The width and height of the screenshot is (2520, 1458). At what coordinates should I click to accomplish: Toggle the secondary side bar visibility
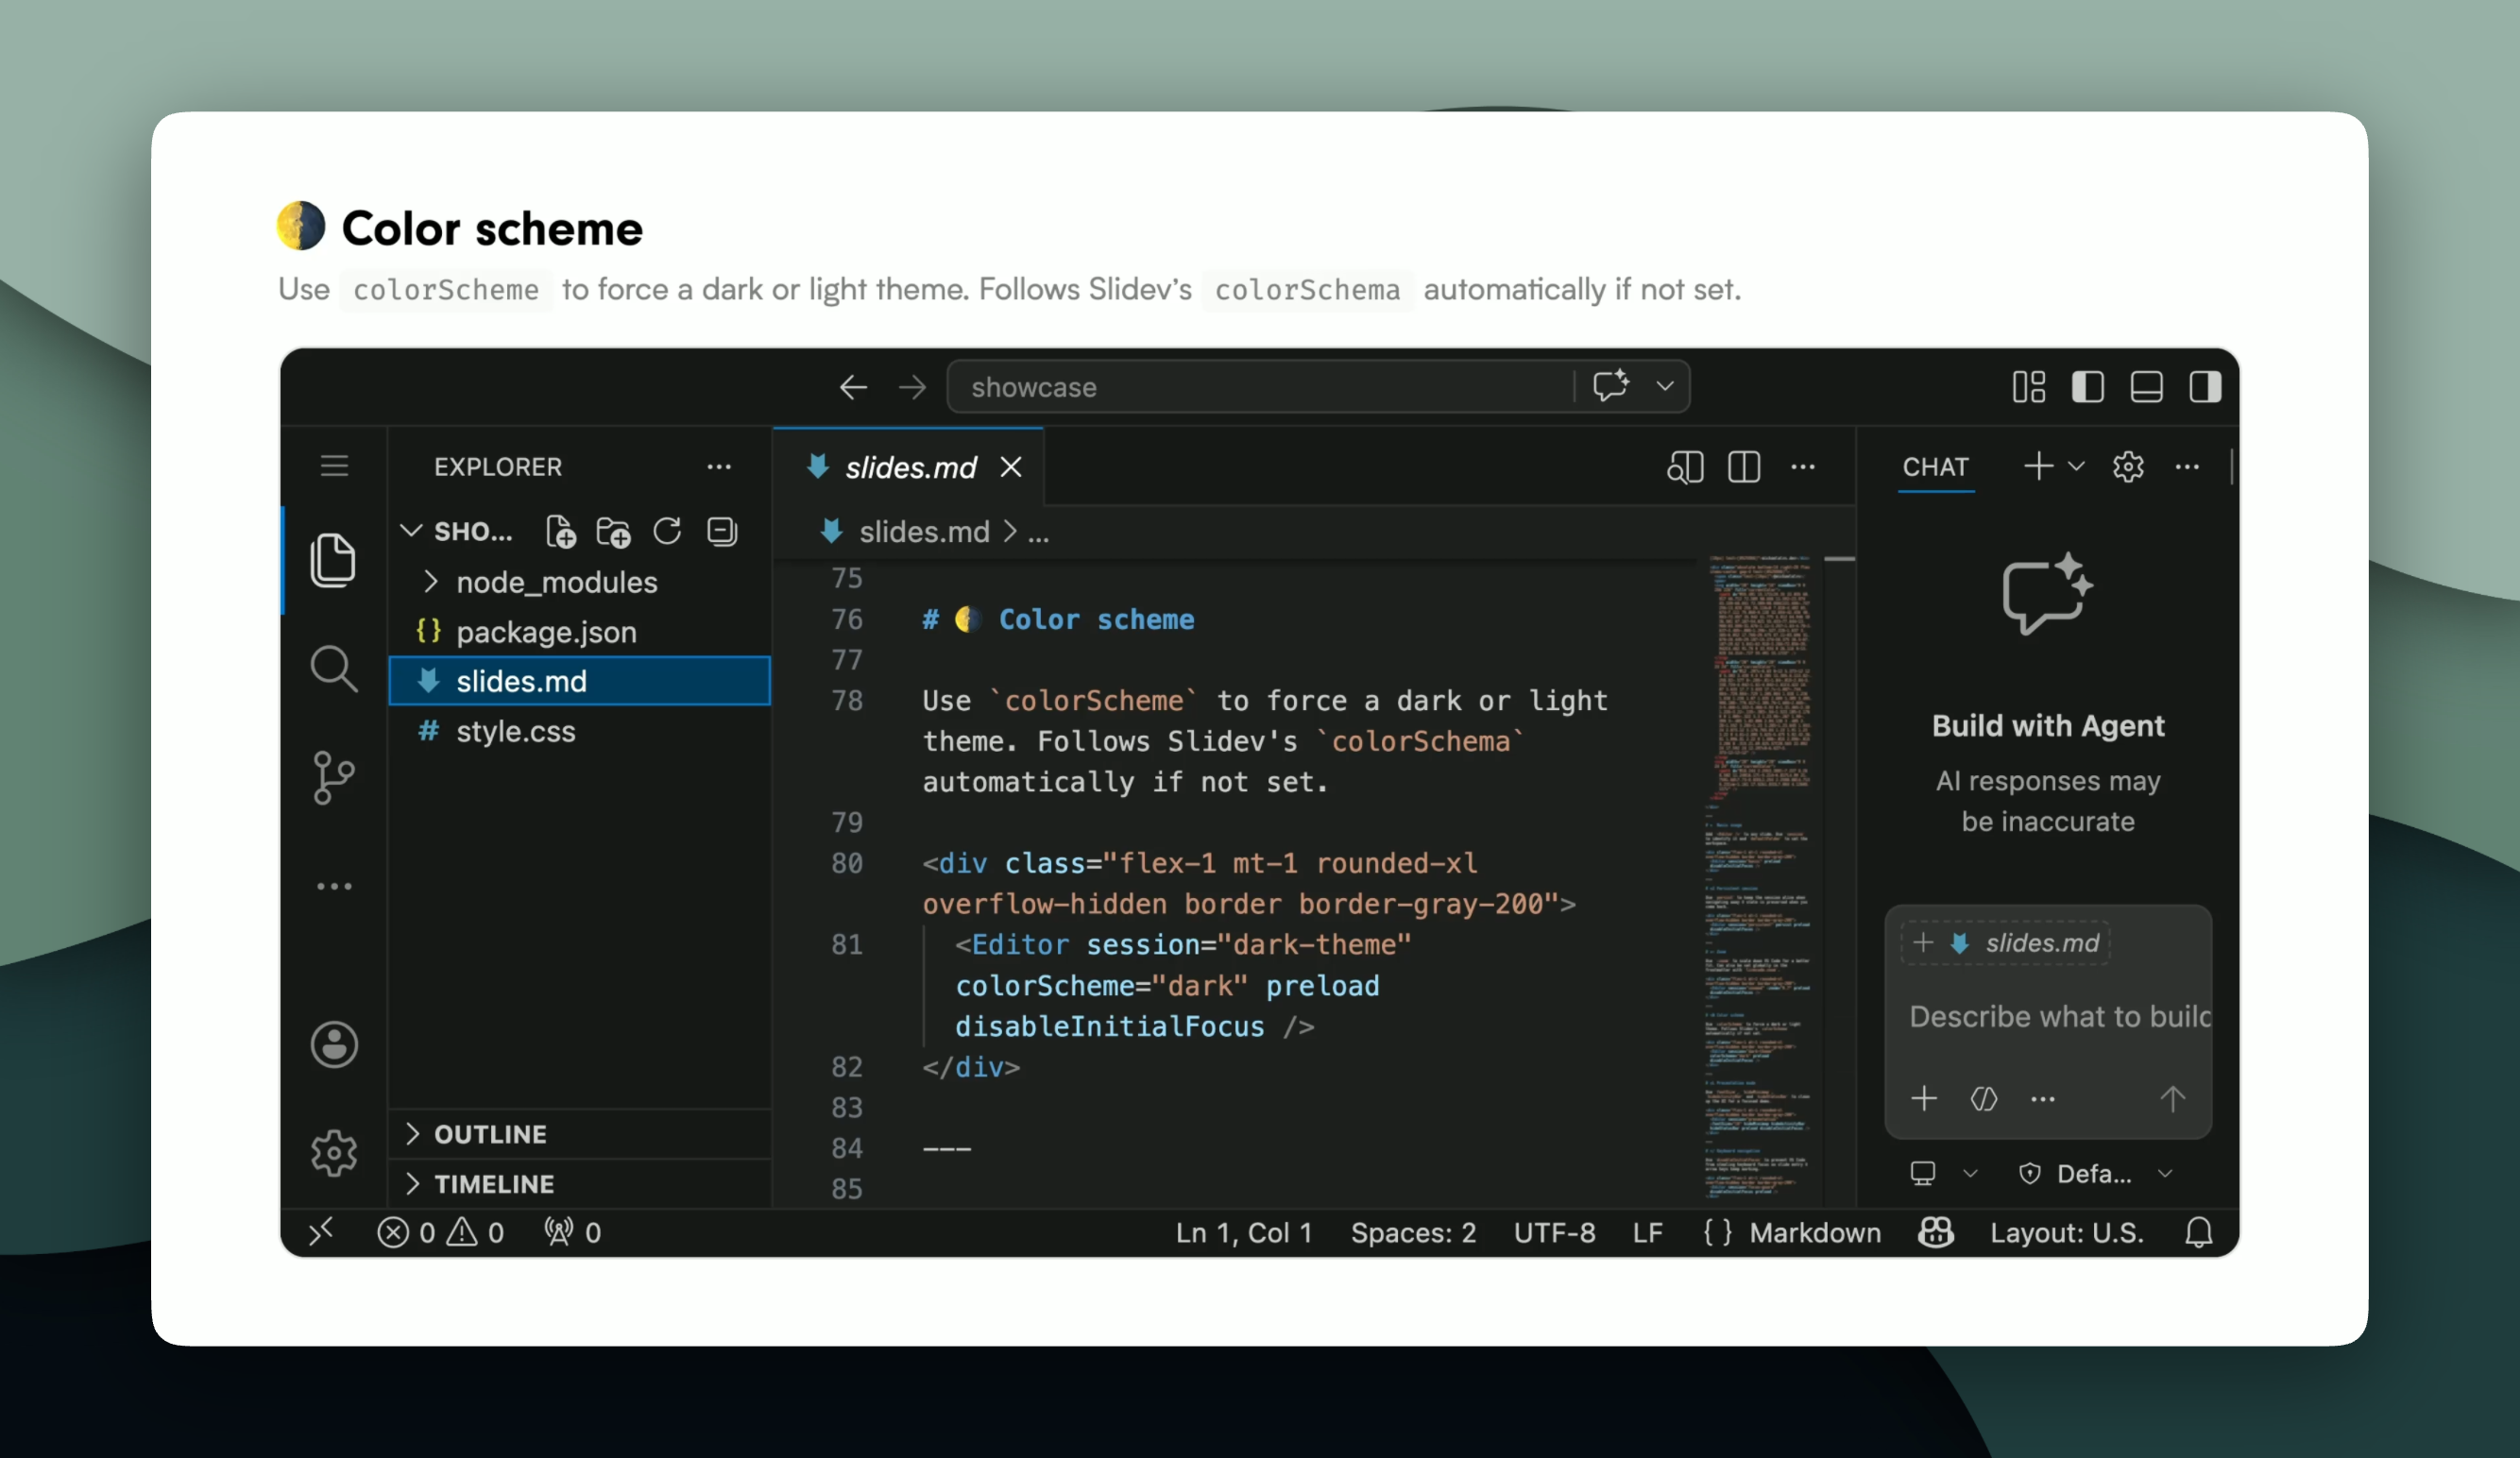pos(2205,387)
